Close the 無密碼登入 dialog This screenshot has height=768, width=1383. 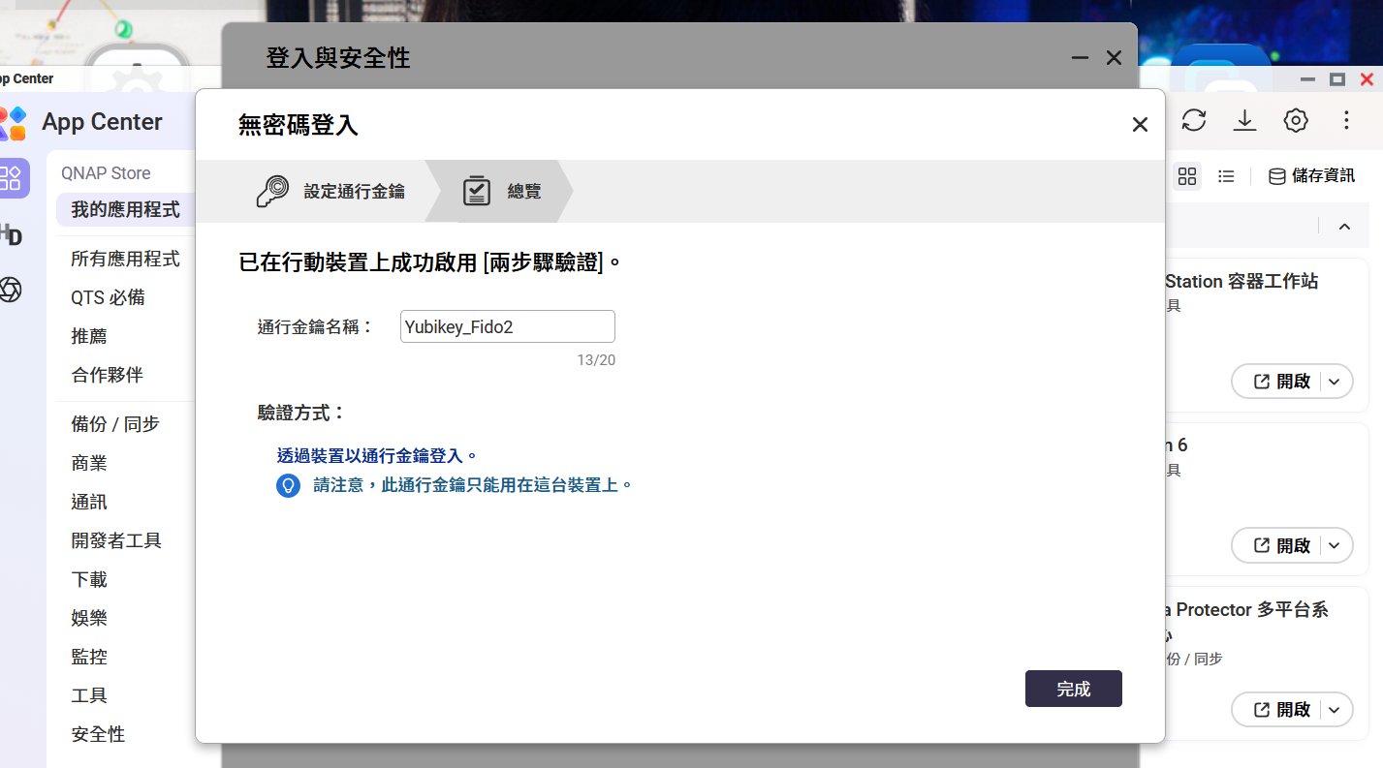pyautogui.click(x=1140, y=124)
